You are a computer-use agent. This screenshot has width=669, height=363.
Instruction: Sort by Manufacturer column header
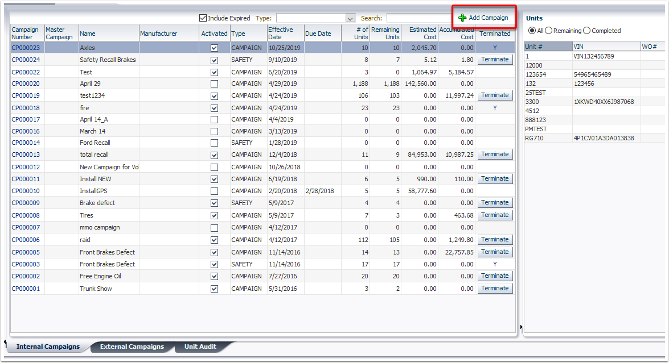pyautogui.click(x=169, y=33)
